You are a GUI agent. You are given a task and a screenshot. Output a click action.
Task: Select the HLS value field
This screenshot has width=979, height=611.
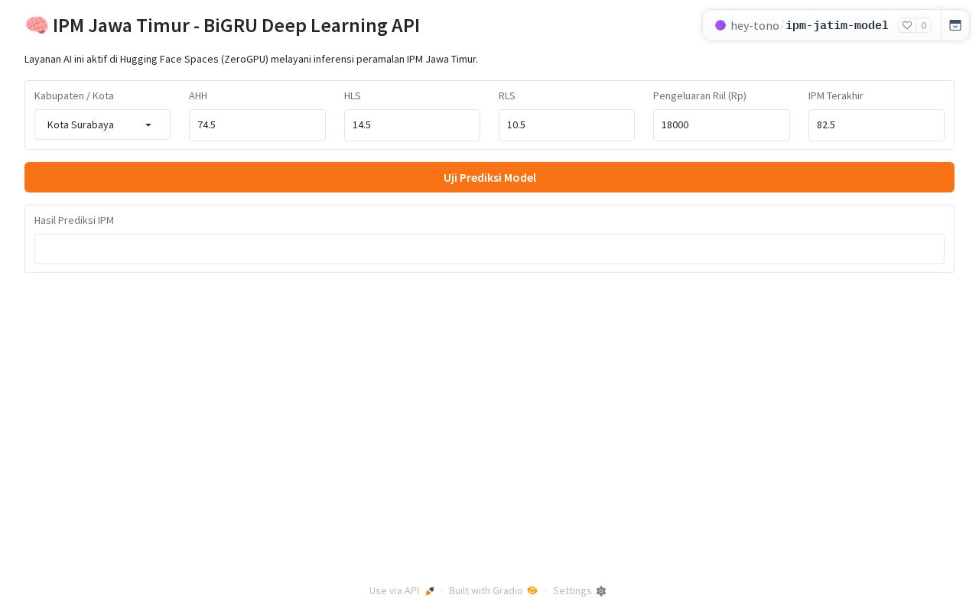pyautogui.click(x=412, y=125)
